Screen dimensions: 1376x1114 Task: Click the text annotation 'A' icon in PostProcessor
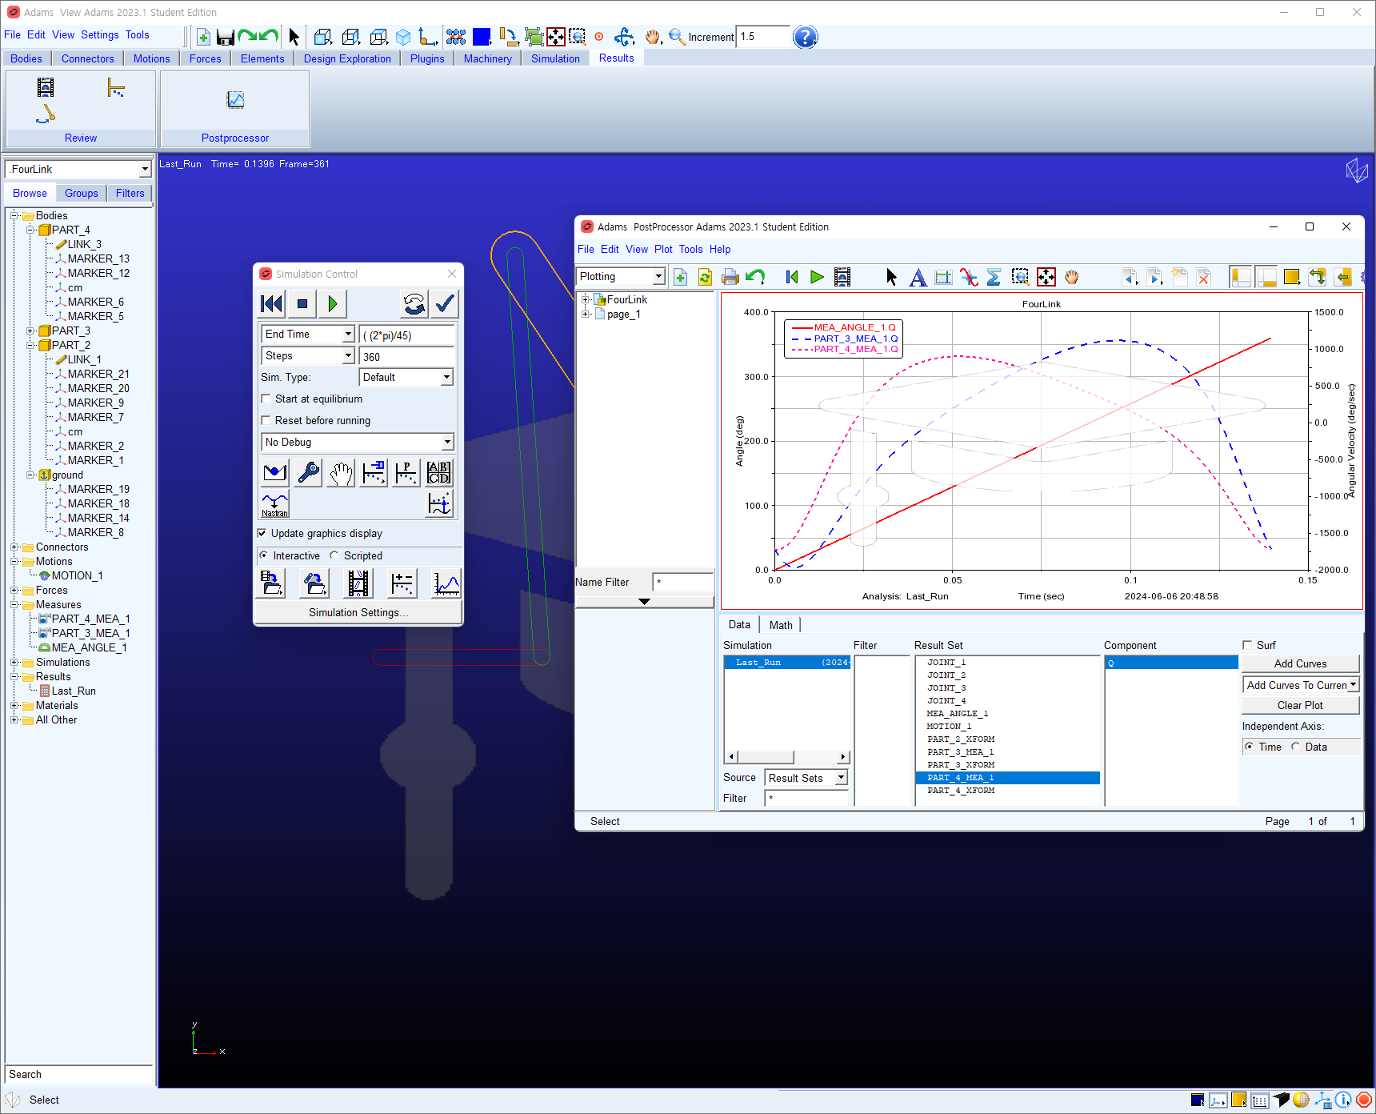pos(918,277)
